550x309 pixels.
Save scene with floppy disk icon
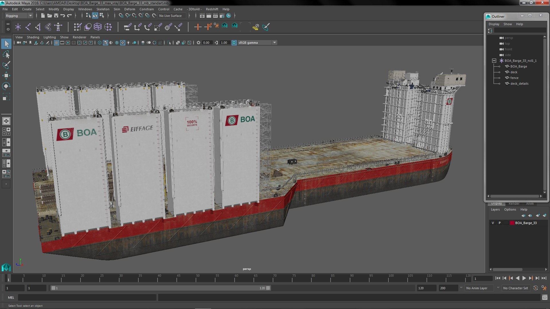click(56, 16)
